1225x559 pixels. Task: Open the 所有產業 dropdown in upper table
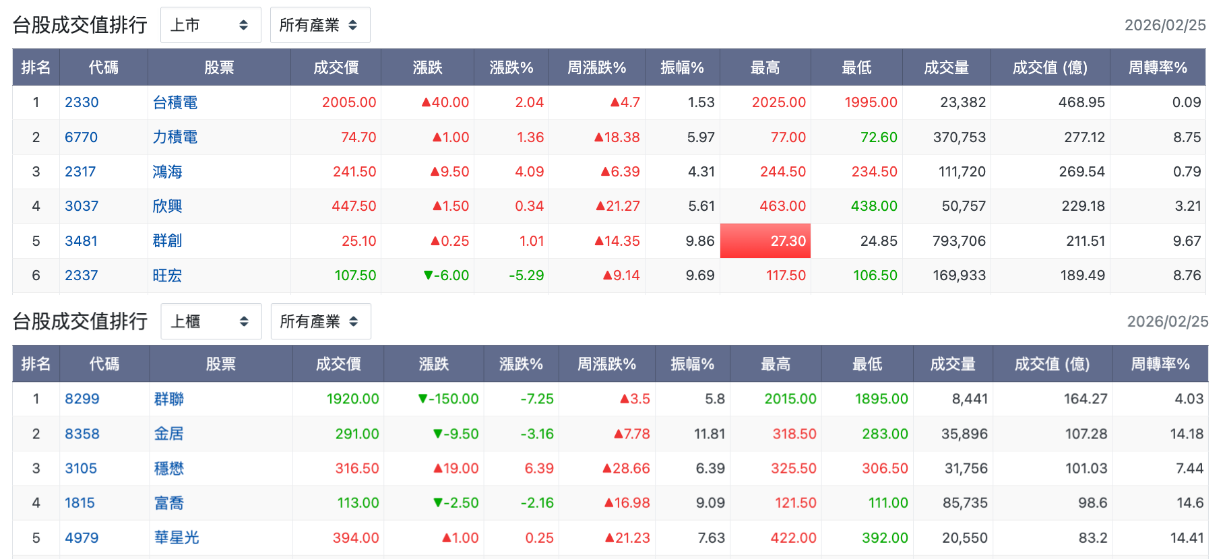coord(320,25)
